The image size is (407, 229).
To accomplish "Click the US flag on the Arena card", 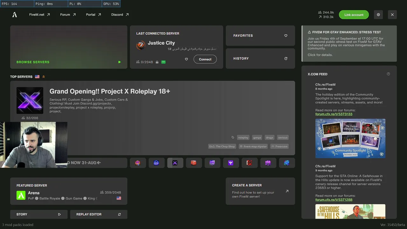I will (x=119, y=198).
